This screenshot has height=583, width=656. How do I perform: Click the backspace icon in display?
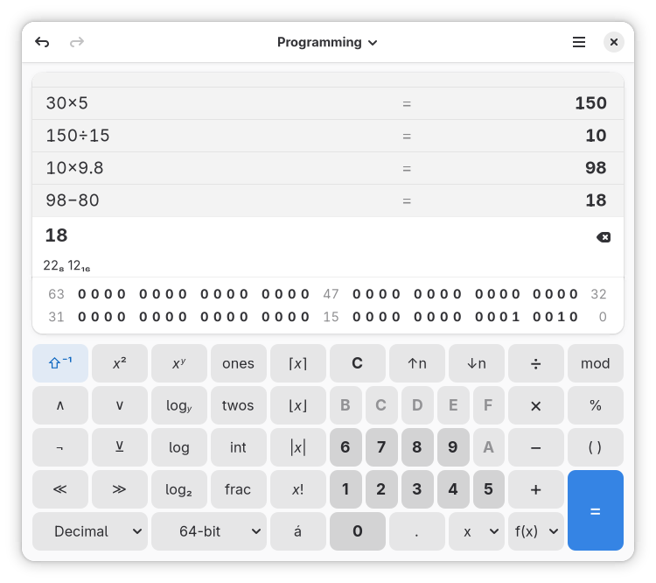603,236
